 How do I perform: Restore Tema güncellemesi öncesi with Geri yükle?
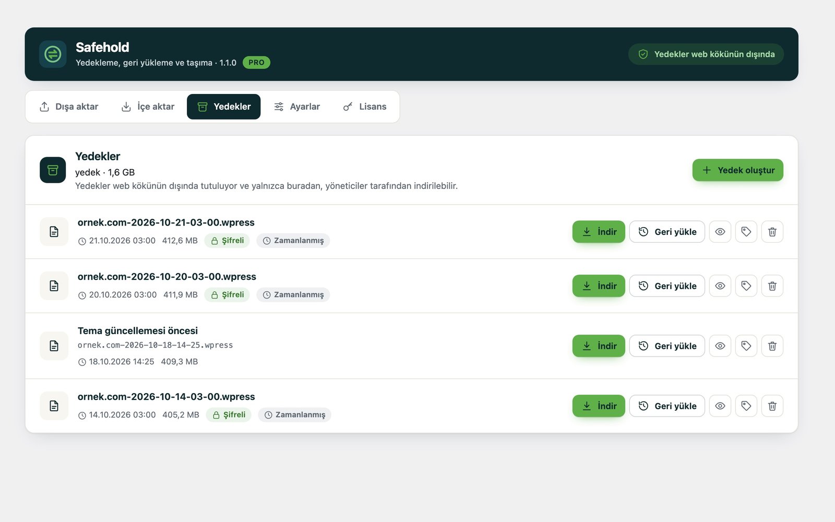667,346
